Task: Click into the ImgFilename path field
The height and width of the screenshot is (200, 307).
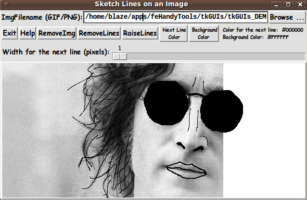Action: [176, 17]
